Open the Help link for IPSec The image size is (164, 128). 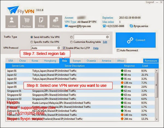click(96, 48)
